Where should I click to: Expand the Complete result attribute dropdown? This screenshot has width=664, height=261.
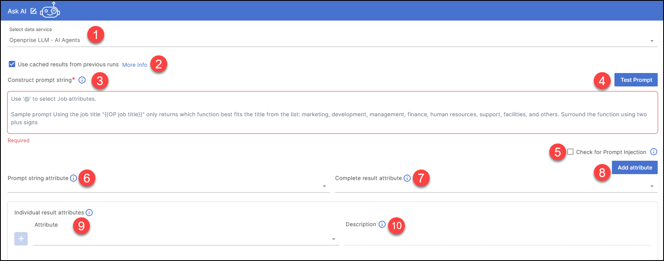pyautogui.click(x=496, y=186)
